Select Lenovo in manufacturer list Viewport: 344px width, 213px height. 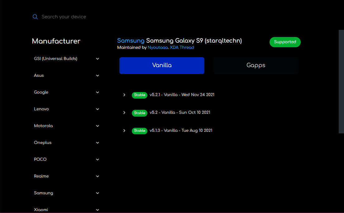[x=41, y=109]
